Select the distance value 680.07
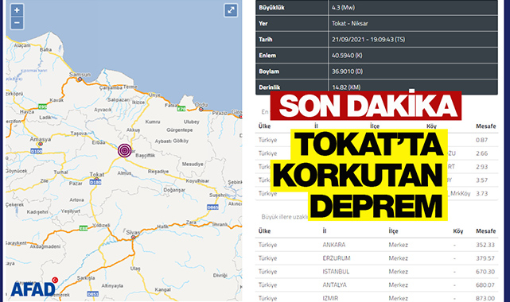This screenshot has width=510, height=302. 485,285
